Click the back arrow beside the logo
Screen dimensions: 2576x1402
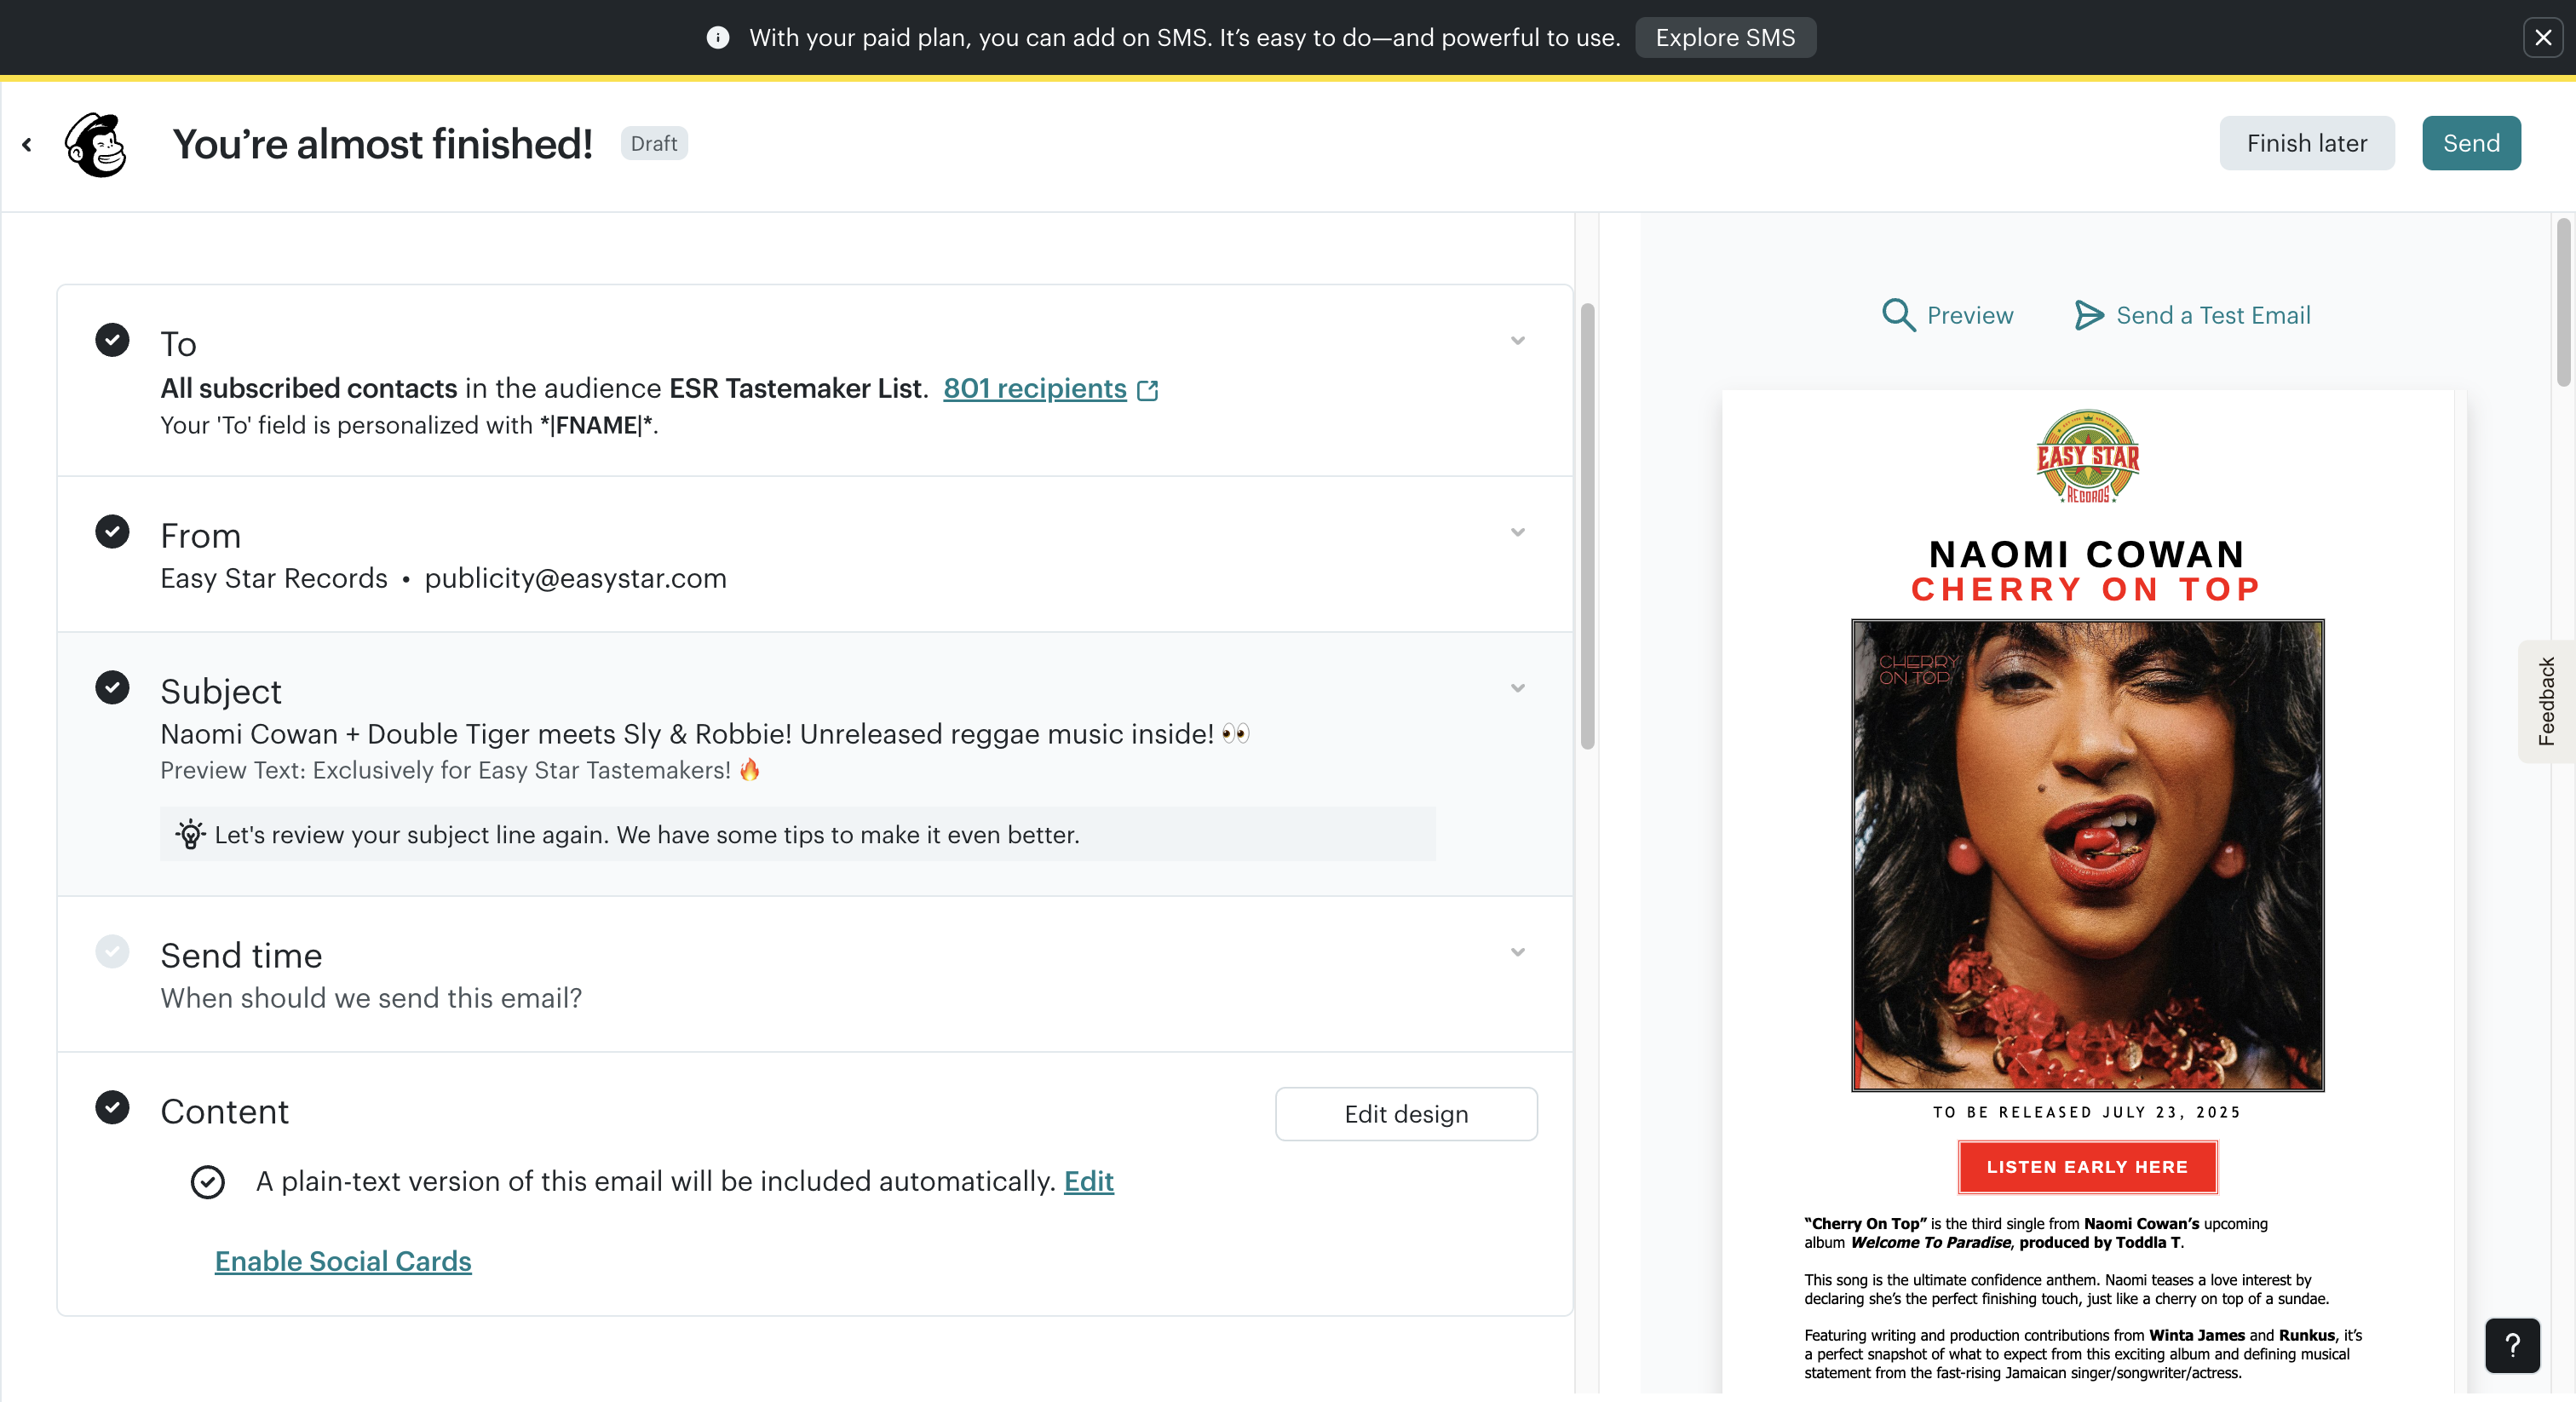pyautogui.click(x=27, y=145)
